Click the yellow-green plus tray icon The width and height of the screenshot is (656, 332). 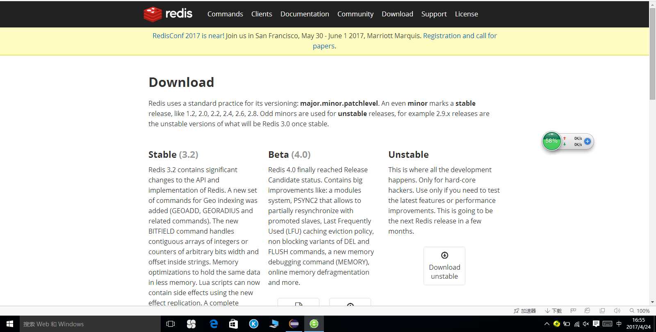(556, 324)
